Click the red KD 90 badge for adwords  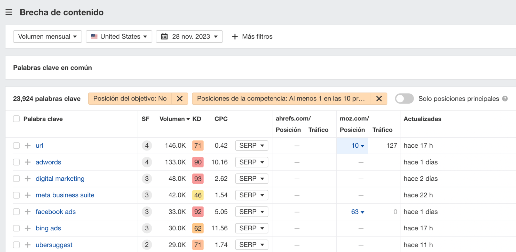pos(197,162)
